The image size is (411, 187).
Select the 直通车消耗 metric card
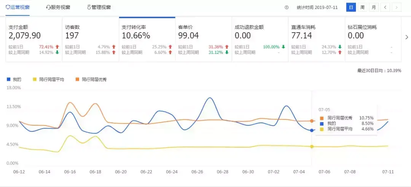point(316,39)
